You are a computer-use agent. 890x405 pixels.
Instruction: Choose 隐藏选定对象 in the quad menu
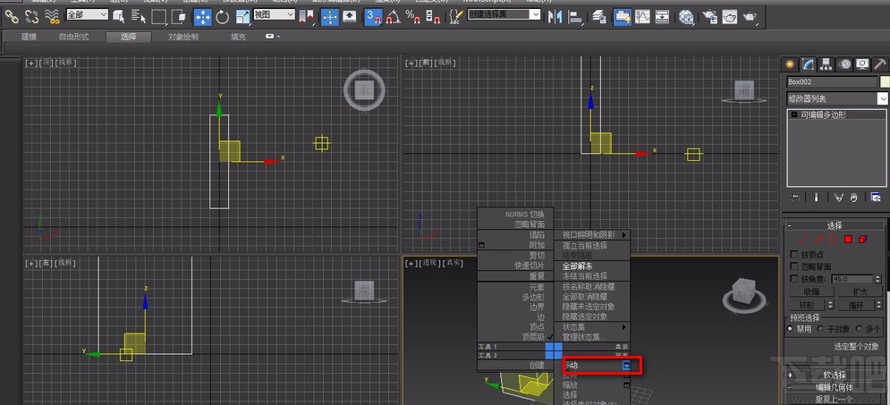pyautogui.click(x=592, y=316)
